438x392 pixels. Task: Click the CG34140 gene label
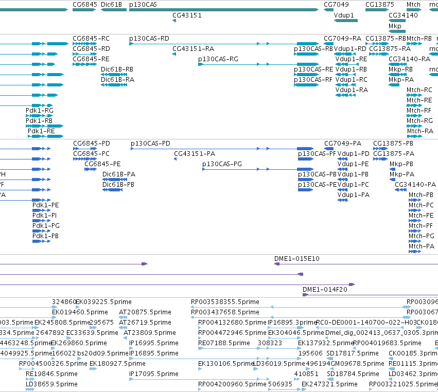[x=403, y=15]
